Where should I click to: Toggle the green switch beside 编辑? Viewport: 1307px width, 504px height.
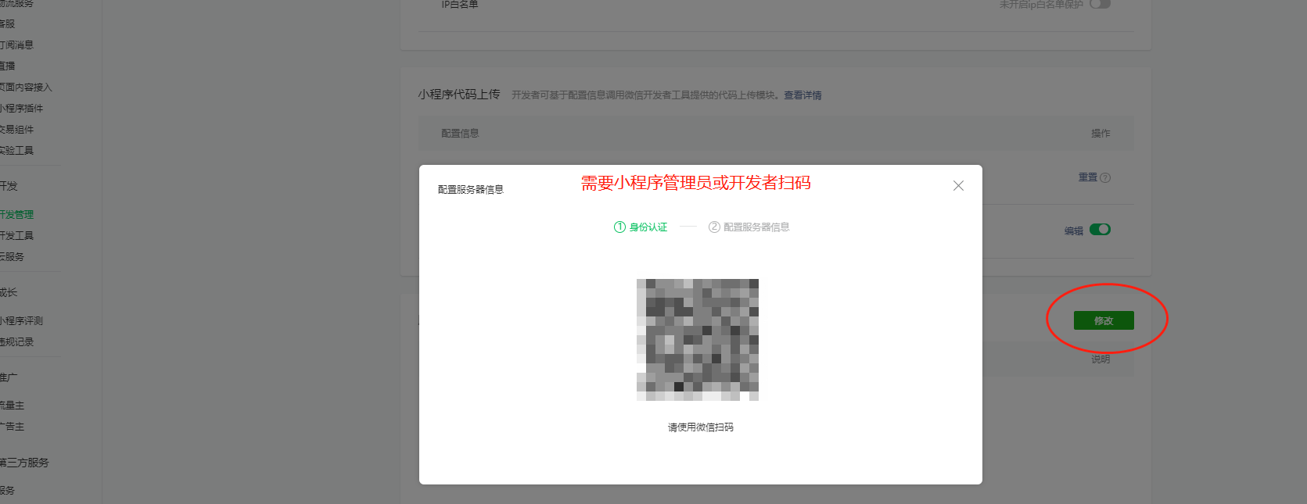tap(1100, 230)
